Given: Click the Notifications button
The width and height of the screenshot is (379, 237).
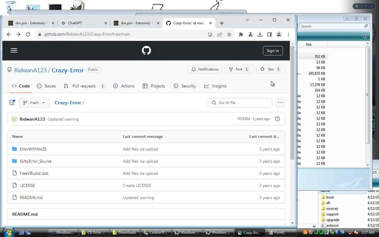Looking at the screenshot, I should click(205, 69).
